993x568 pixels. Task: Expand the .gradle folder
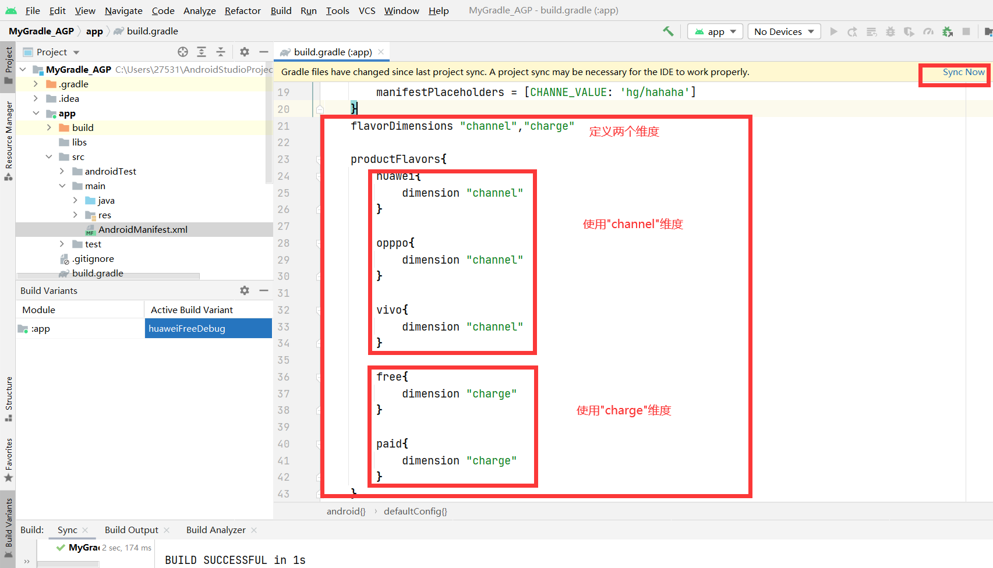[x=36, y=84]
